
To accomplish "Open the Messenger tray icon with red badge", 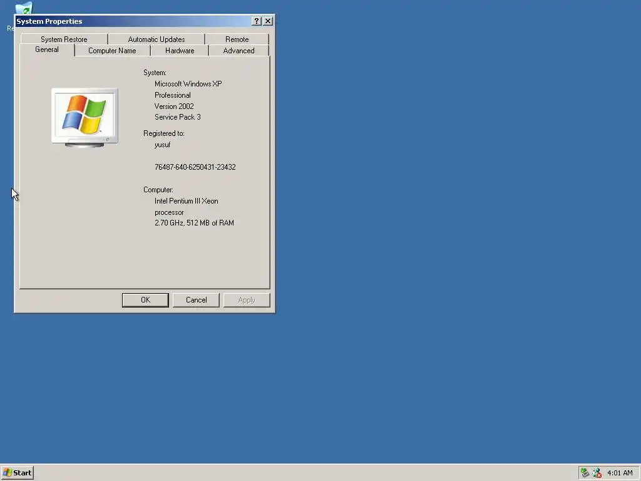I will coord(597,473).
